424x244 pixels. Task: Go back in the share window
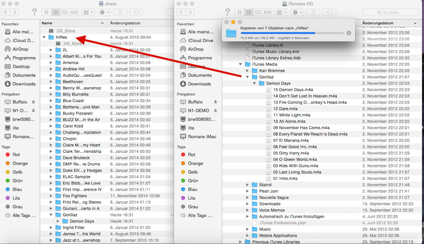pos(6,12)
